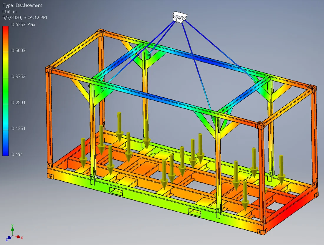Click the white lifting hook at top
Screen dimensions: 324x245
tap(179, 17)
